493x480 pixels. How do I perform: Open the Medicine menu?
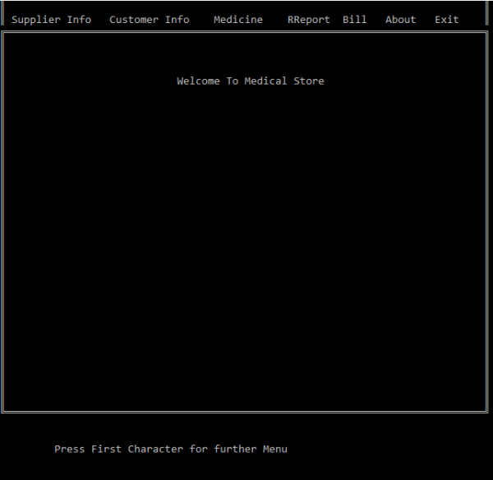238,20
